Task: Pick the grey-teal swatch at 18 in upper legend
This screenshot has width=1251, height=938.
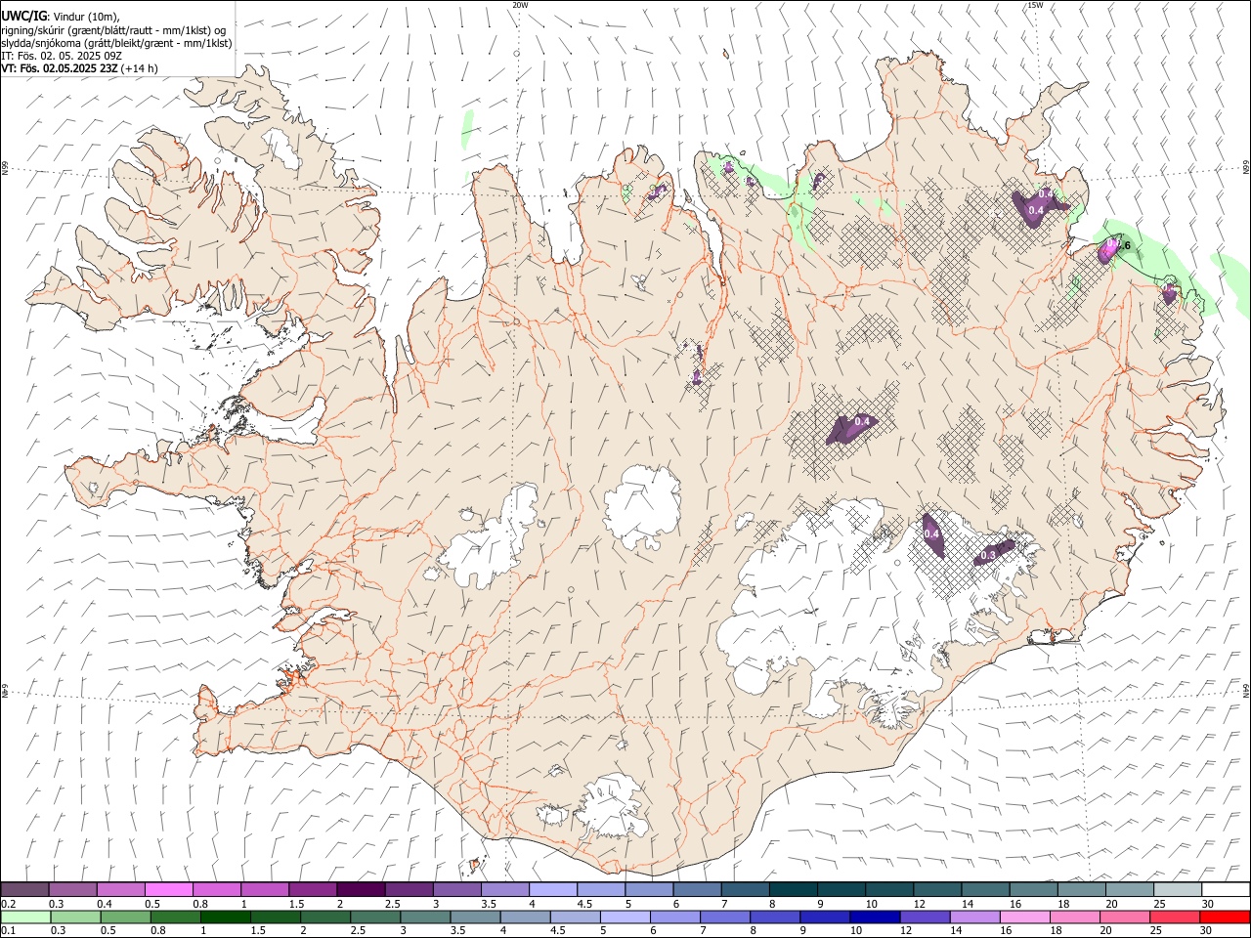Action: click(1081, 890)
